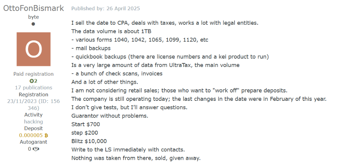
Task: Click the Autogarant label in sidebar
Action: pyautogui.click(x=33, y=142)
